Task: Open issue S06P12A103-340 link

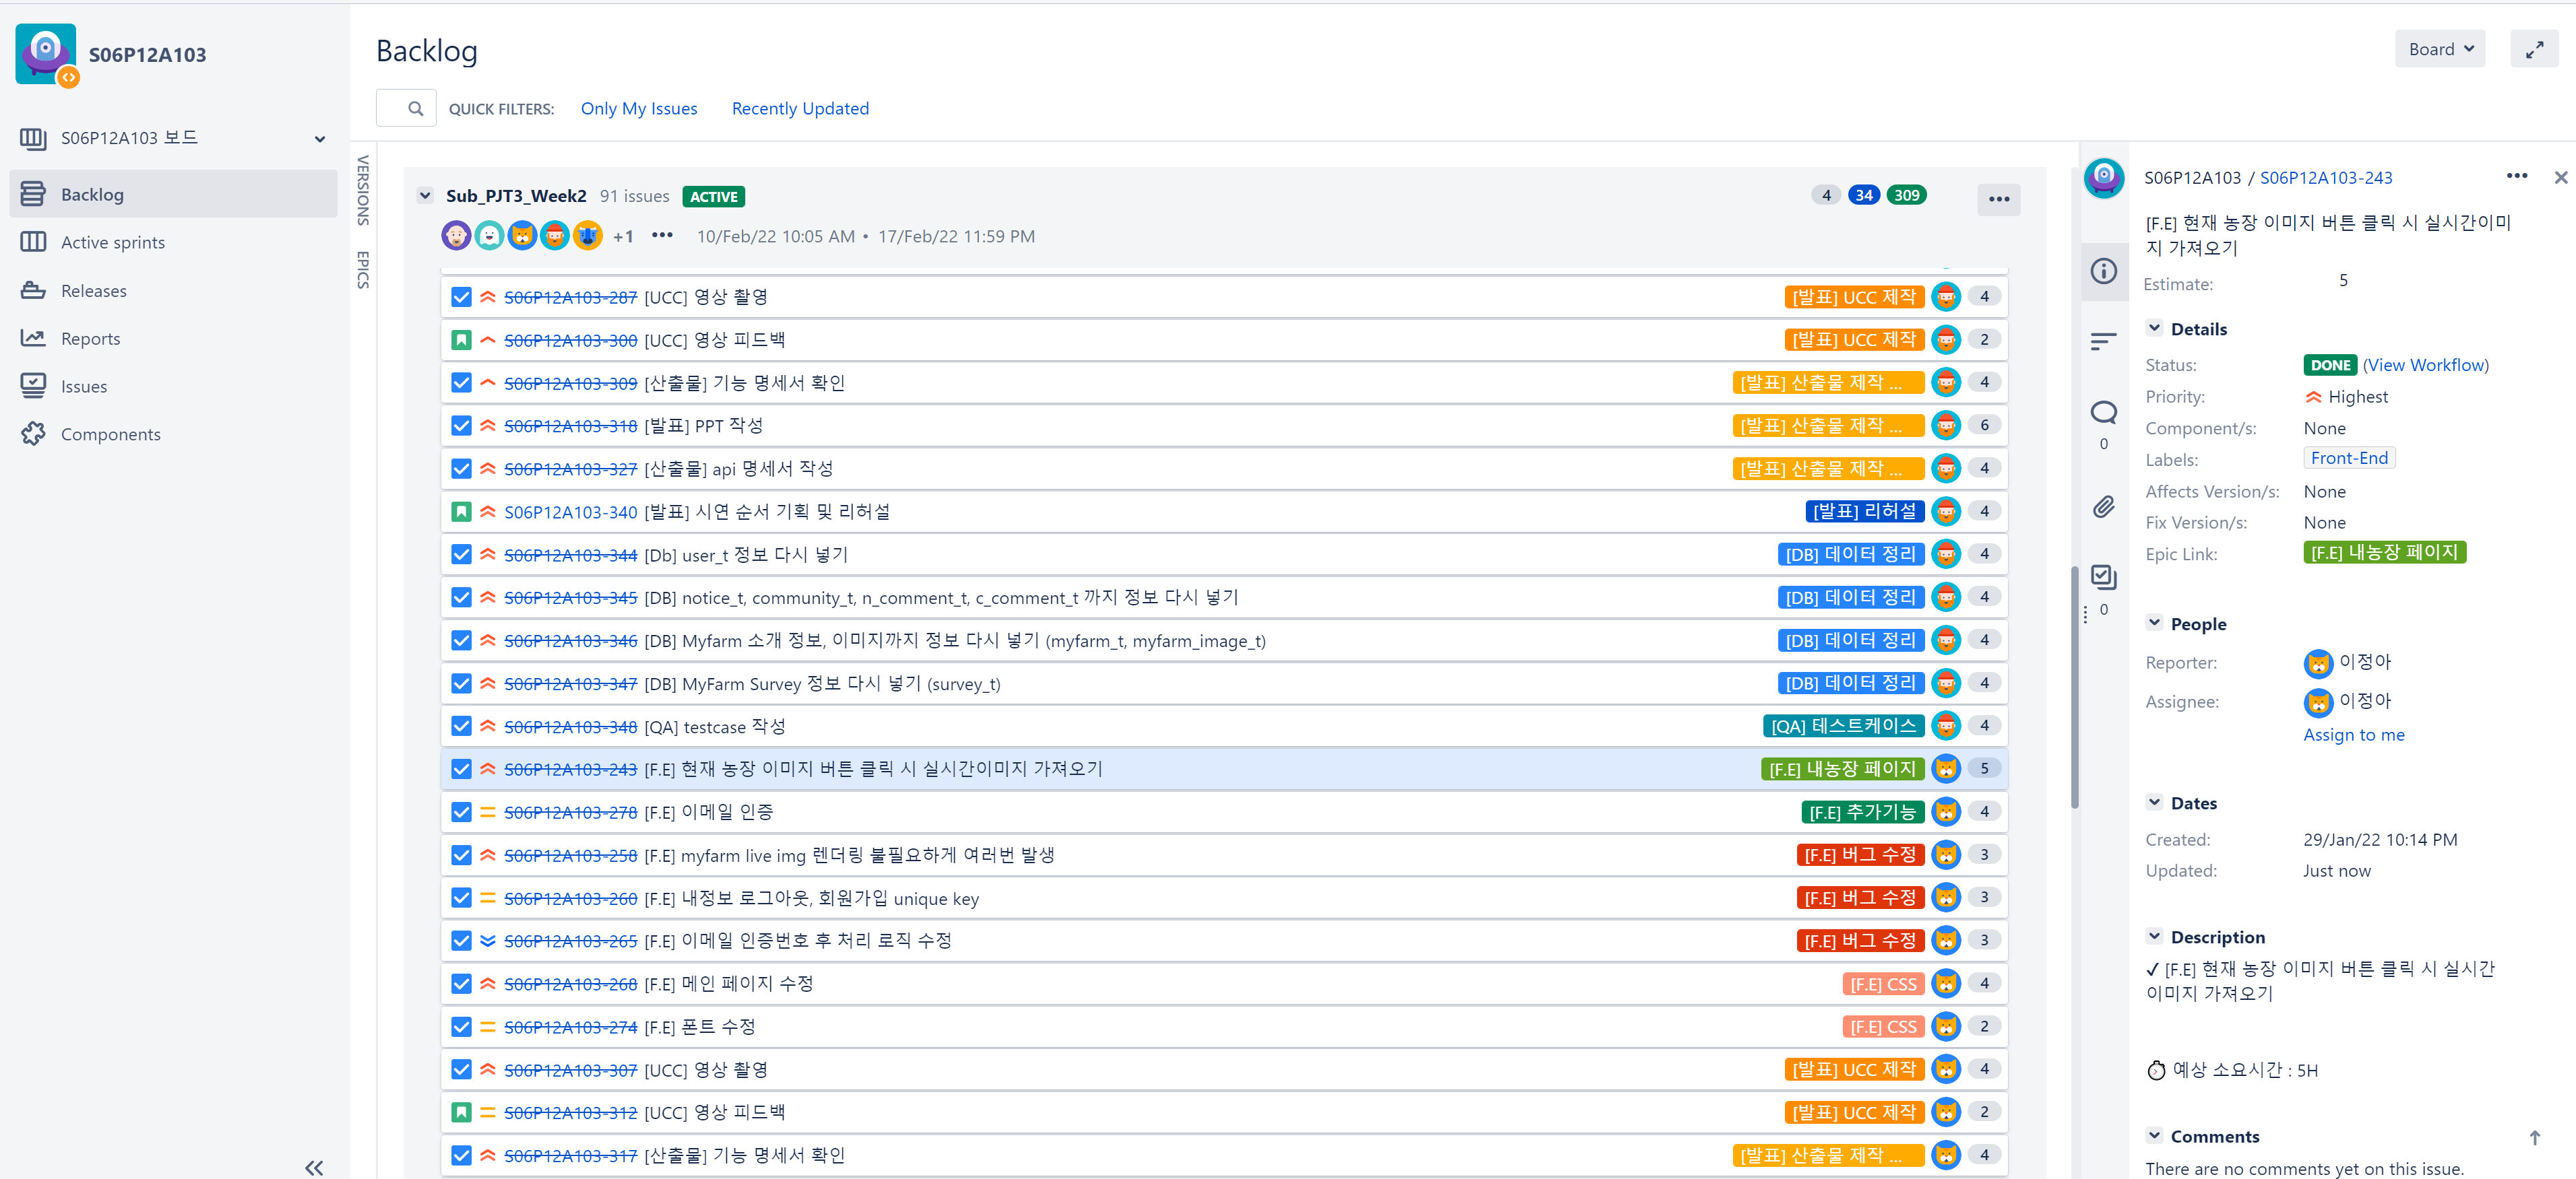Action: click(570, 512)
